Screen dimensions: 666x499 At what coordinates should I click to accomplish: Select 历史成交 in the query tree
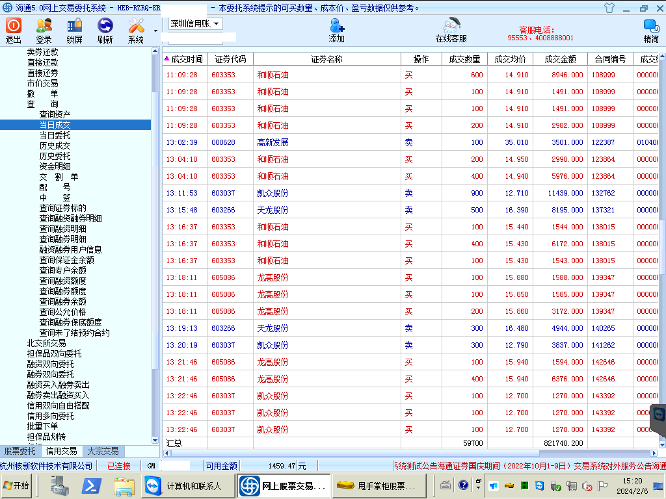55,146
